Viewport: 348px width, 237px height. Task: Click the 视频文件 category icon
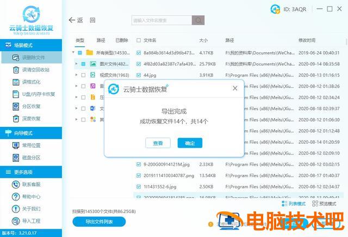(93, 75)
